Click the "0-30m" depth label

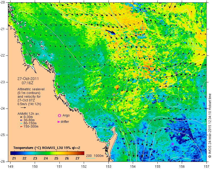click(x=28, y=117)
